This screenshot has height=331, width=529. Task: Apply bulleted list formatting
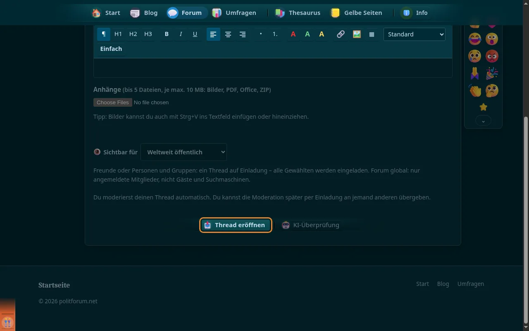click(260, 34)
